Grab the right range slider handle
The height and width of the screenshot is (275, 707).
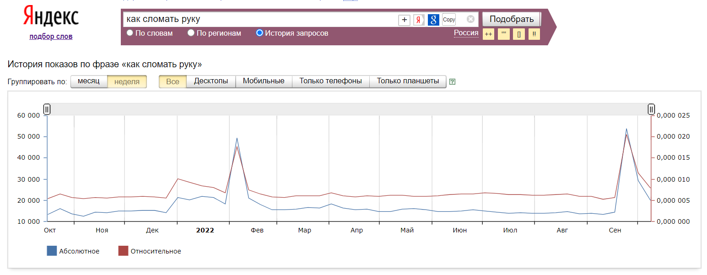pyautogui.click(x=651, y=109)
